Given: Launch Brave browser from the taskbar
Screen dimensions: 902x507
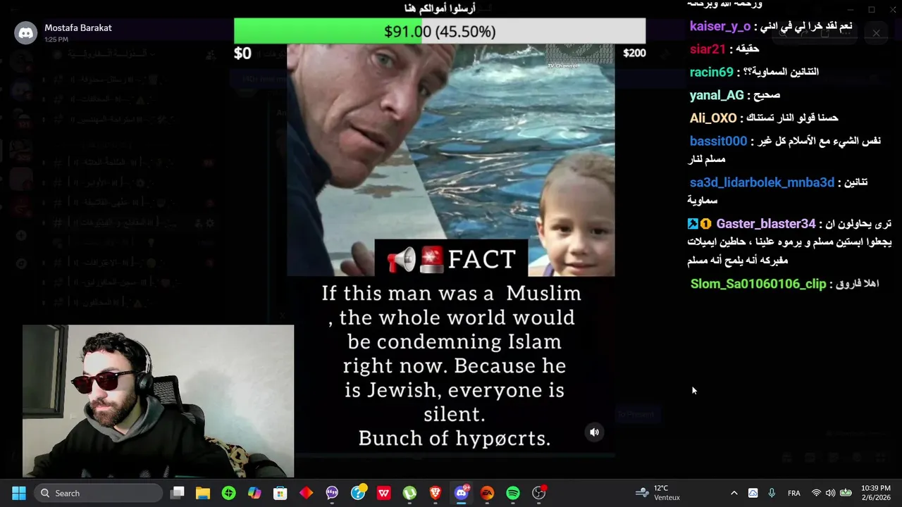Looking at the screenshot, I should pos(435,493).
